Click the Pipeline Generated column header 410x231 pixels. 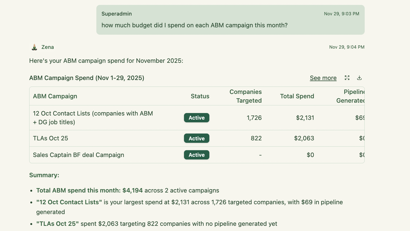[352, 96]
